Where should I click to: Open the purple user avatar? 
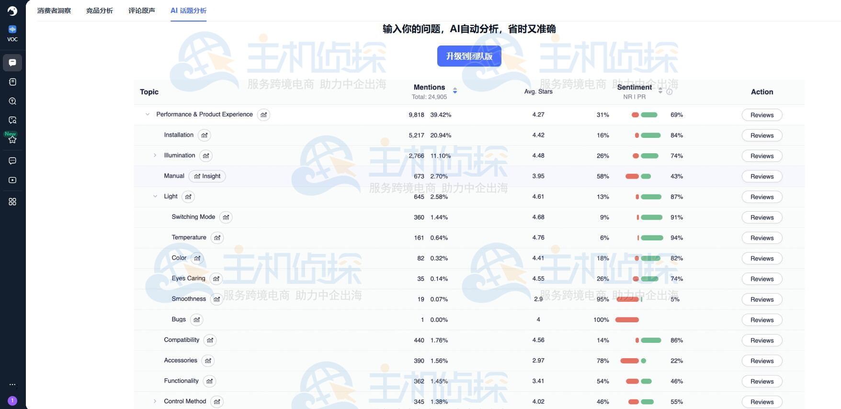pyautogui.click(x=12, y=400)
